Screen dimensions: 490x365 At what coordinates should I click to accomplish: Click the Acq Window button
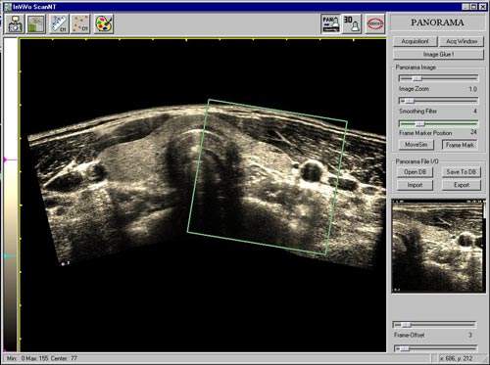click(x=462, y=41)
